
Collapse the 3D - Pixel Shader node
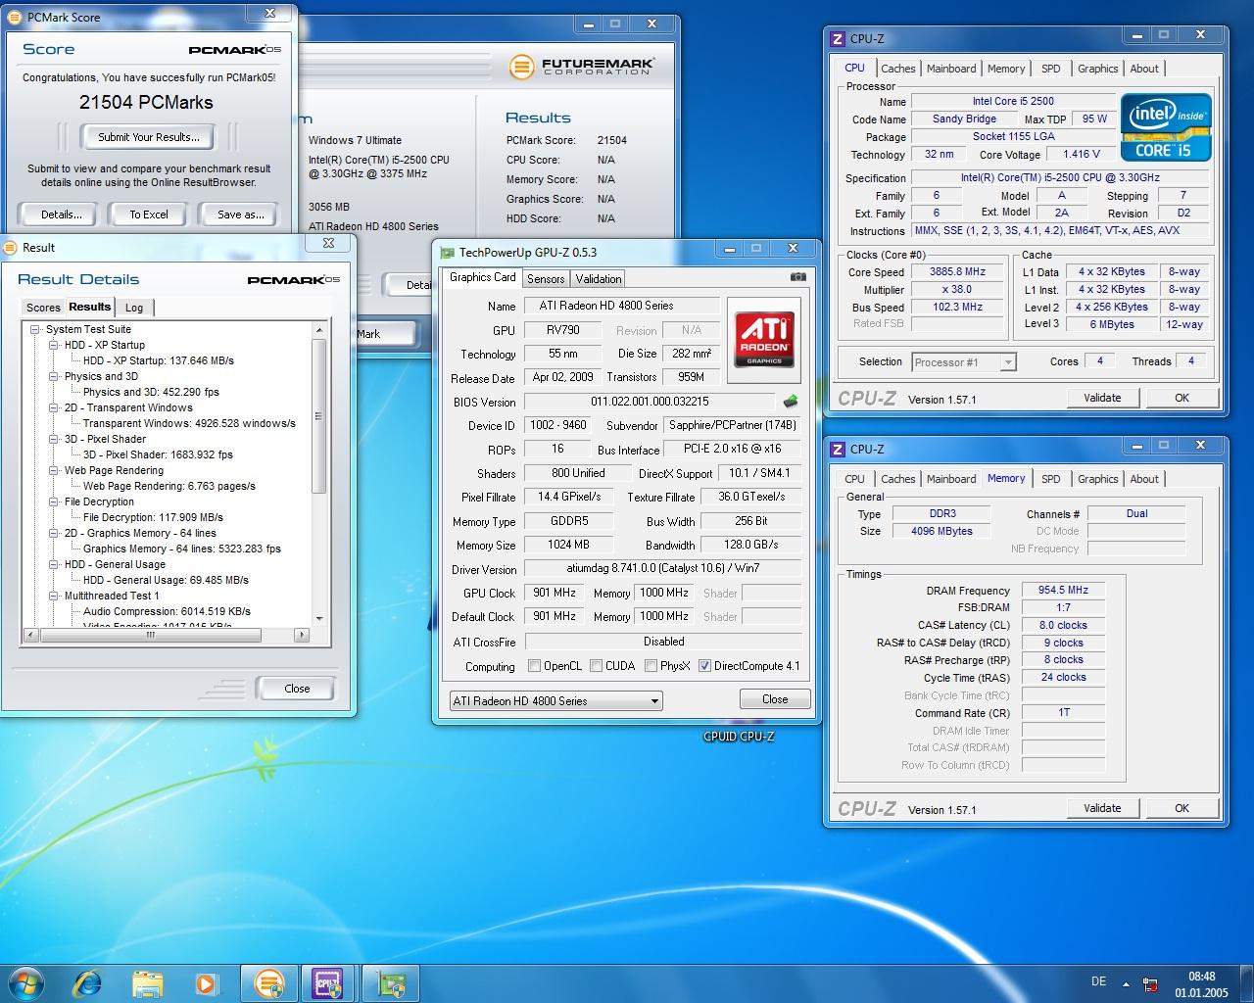pos(54,440)
